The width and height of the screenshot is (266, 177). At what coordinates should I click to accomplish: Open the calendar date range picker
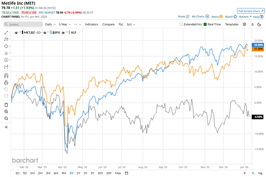pyautogui.click(x=126, y=173)
